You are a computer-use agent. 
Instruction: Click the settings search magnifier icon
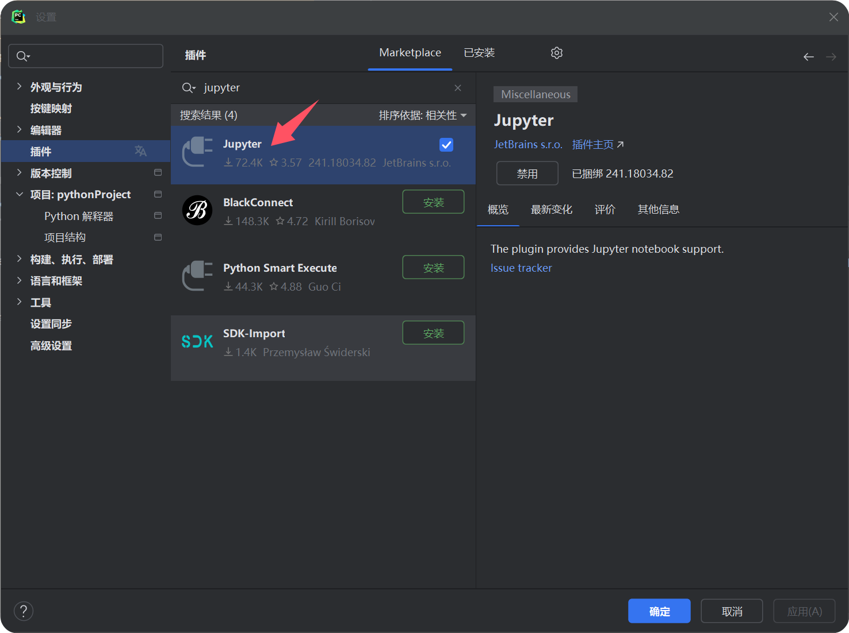click(23, 56)
